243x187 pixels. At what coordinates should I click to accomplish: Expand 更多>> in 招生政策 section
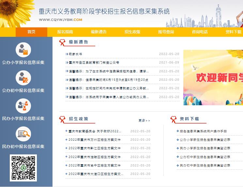click(144, 121)
